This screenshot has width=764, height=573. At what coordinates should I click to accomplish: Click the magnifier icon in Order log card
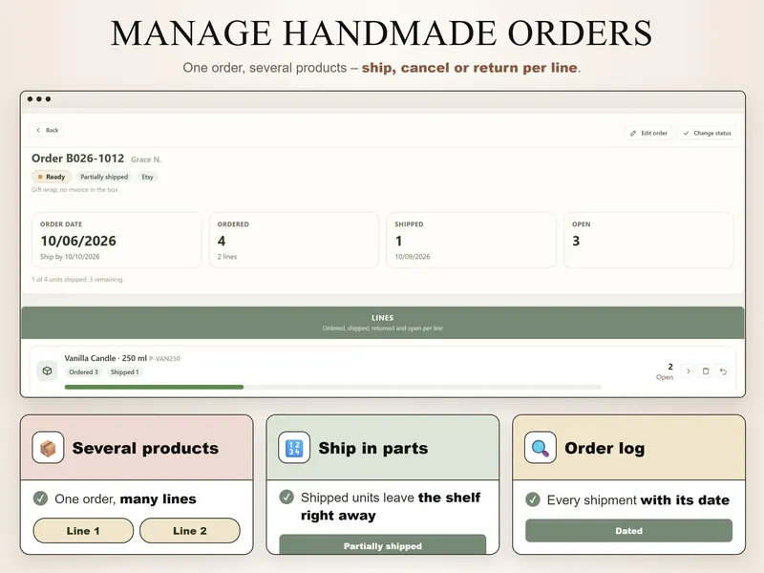point(541,447)
